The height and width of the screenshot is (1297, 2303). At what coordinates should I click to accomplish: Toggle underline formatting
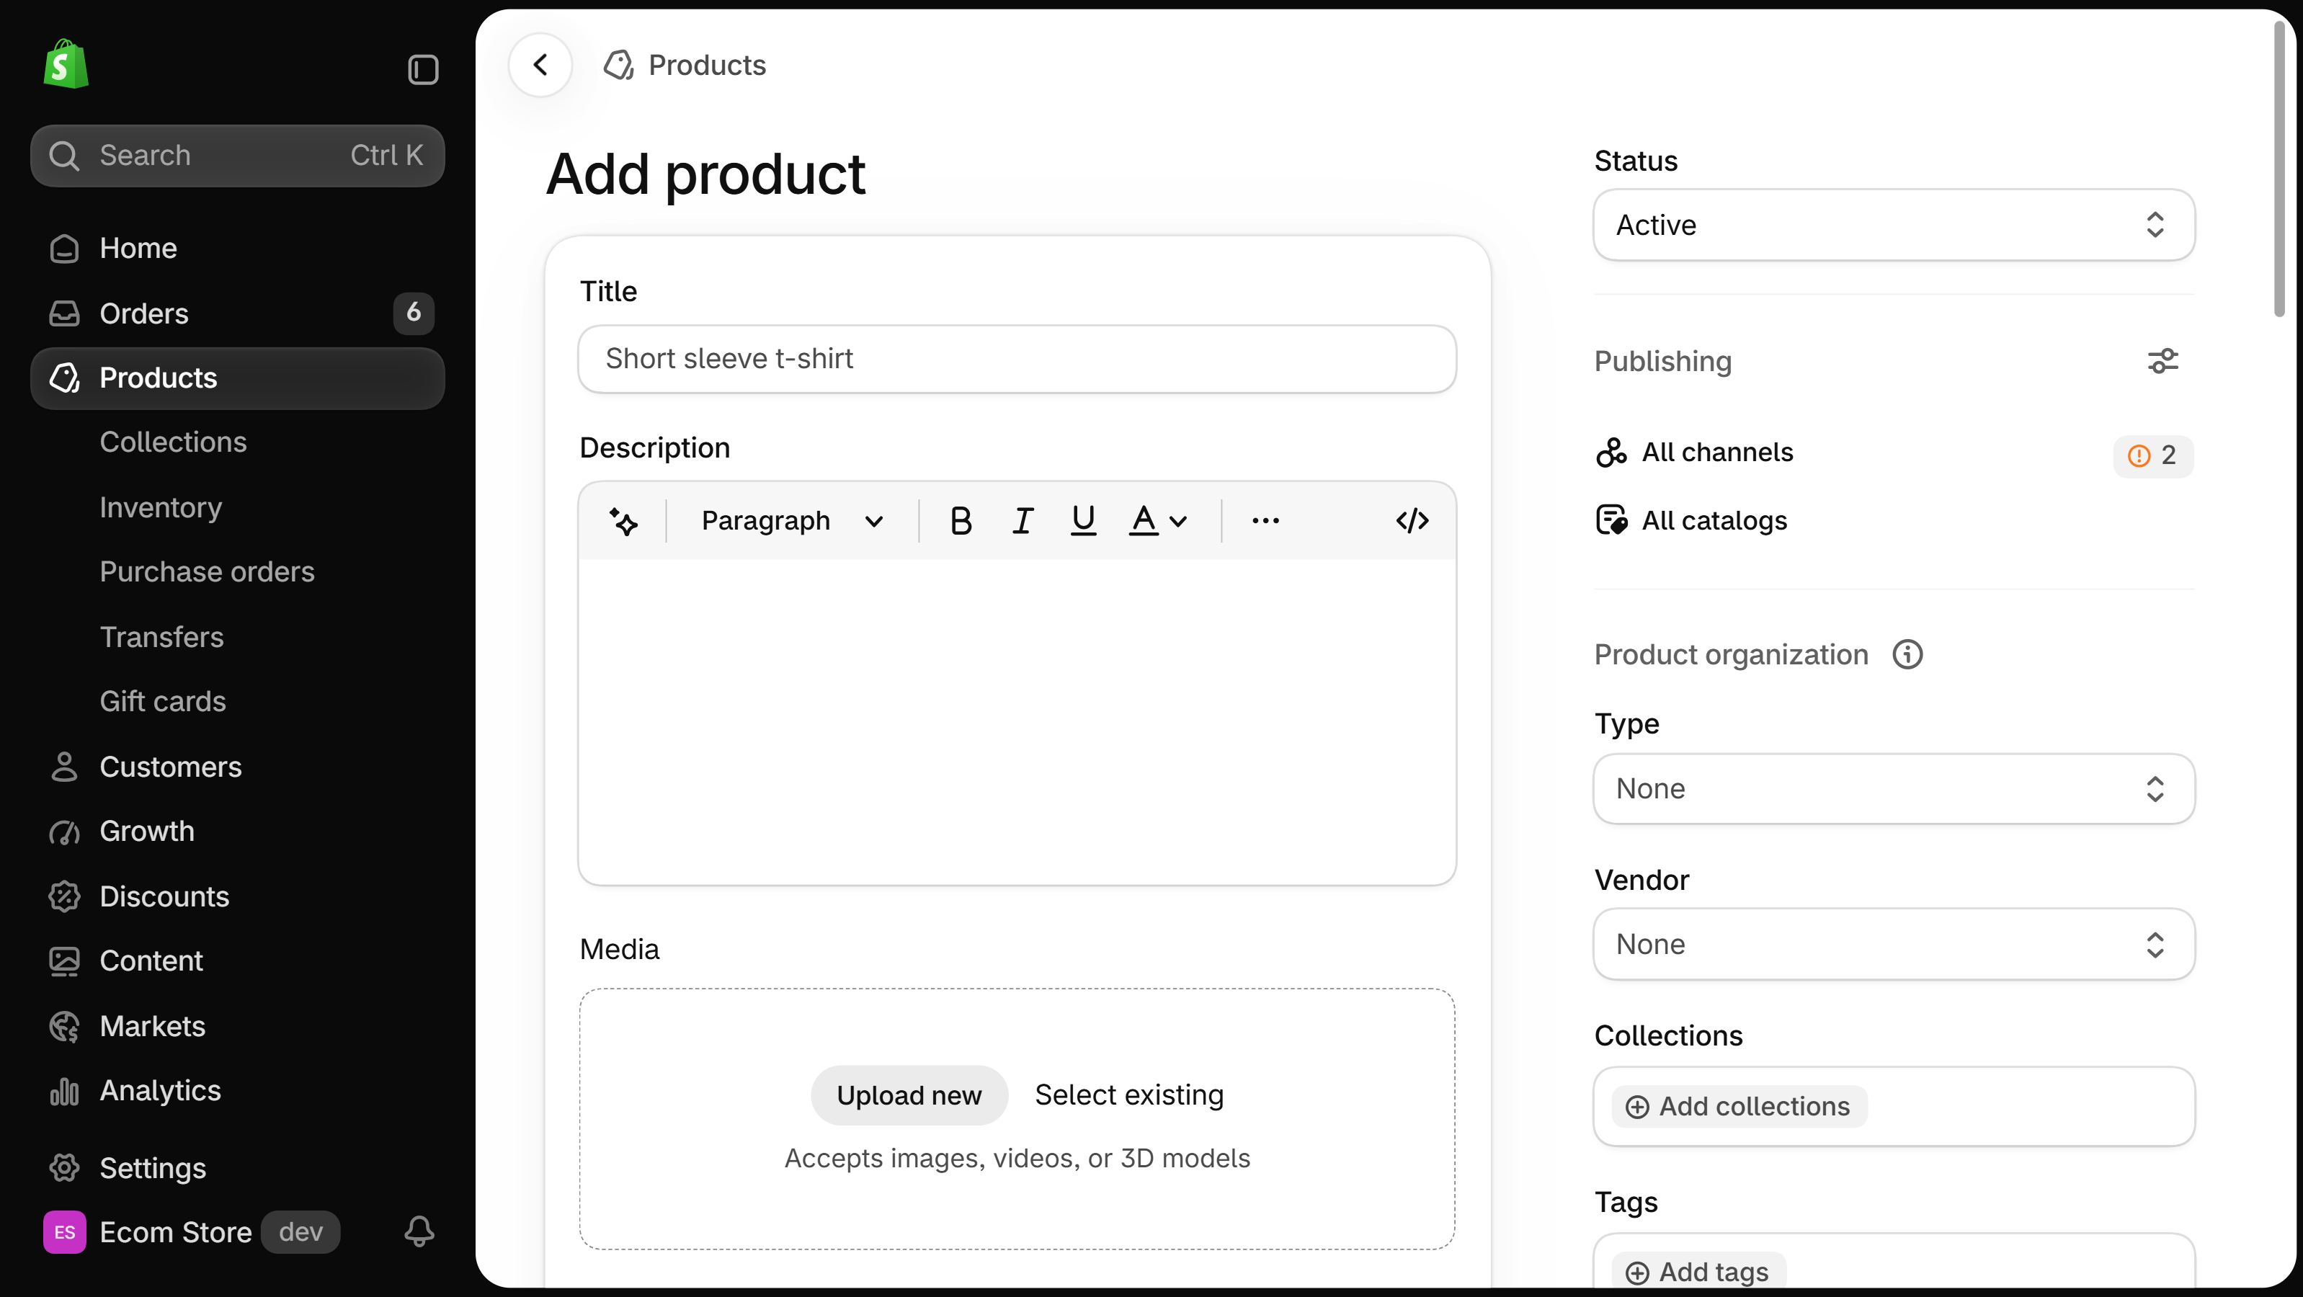pos(1082,520)
